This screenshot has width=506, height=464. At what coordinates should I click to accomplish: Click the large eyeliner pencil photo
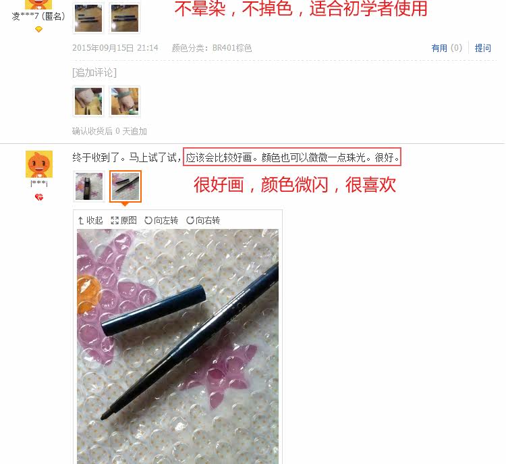click(177, 346)
